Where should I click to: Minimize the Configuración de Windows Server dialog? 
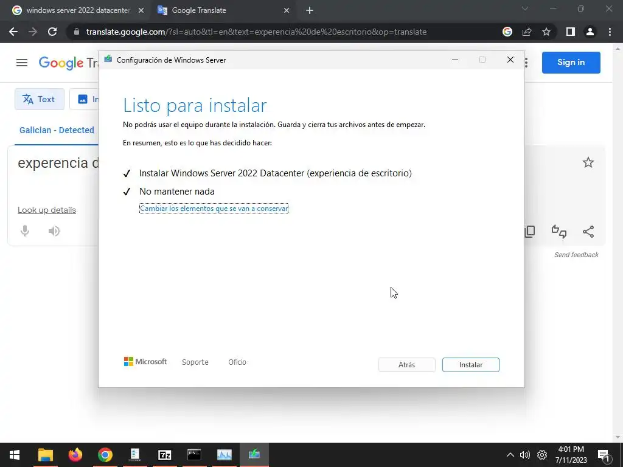click(455, 60)
